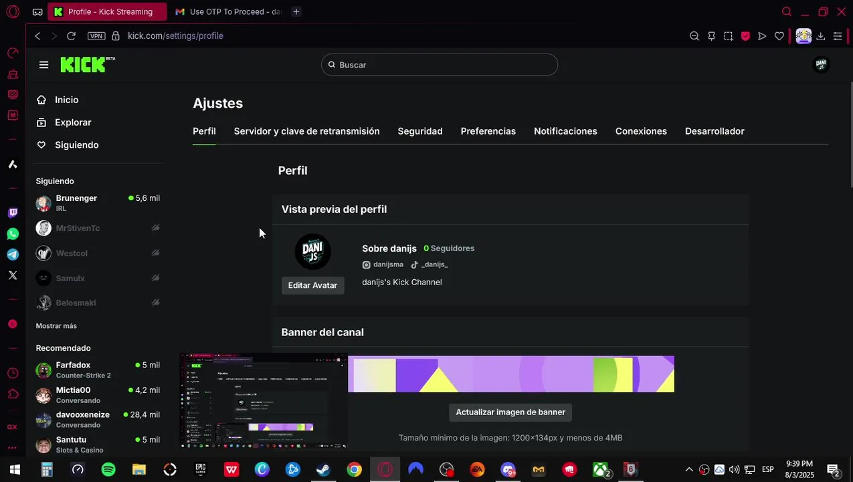Switch to the Seguridad tab

420,131
